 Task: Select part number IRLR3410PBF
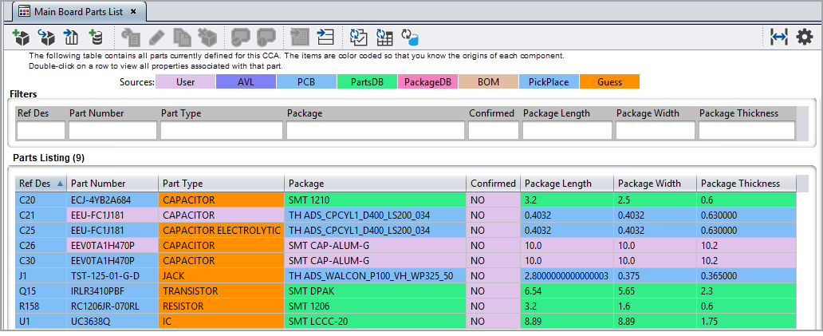pos(112,291)
